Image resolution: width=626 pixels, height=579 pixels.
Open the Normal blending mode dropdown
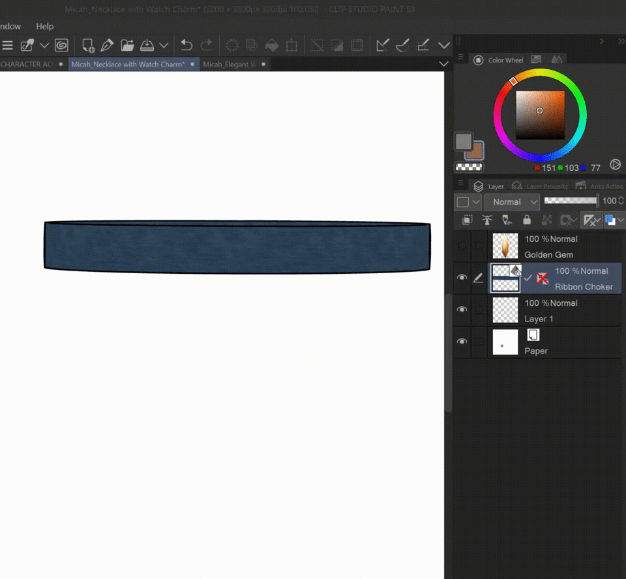pyautogui.click(x=515, y=201)
